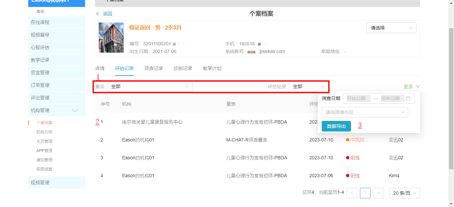Open 评论管理 in the sidebar
This screenshot has height=207, width=454.
coord(57,98)
